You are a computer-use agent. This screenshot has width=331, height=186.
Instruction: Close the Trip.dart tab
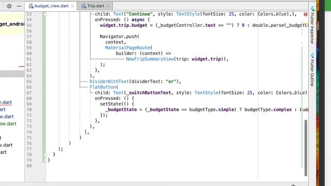click(108, 6)
